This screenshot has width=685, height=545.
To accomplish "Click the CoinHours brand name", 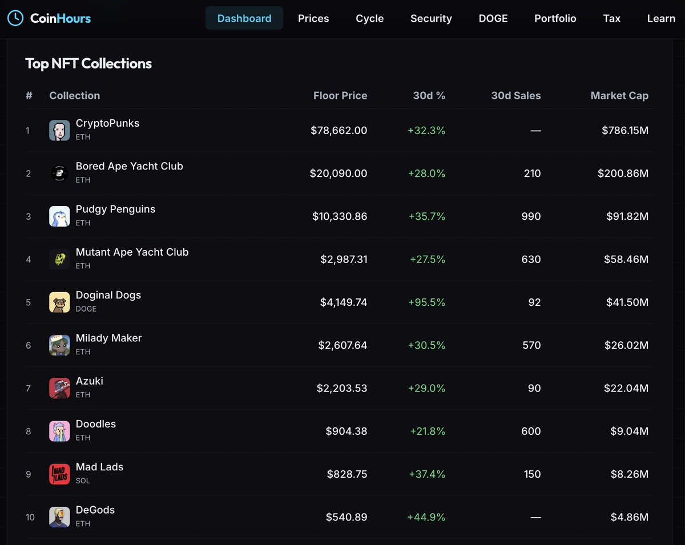I will tap(61, 18).
